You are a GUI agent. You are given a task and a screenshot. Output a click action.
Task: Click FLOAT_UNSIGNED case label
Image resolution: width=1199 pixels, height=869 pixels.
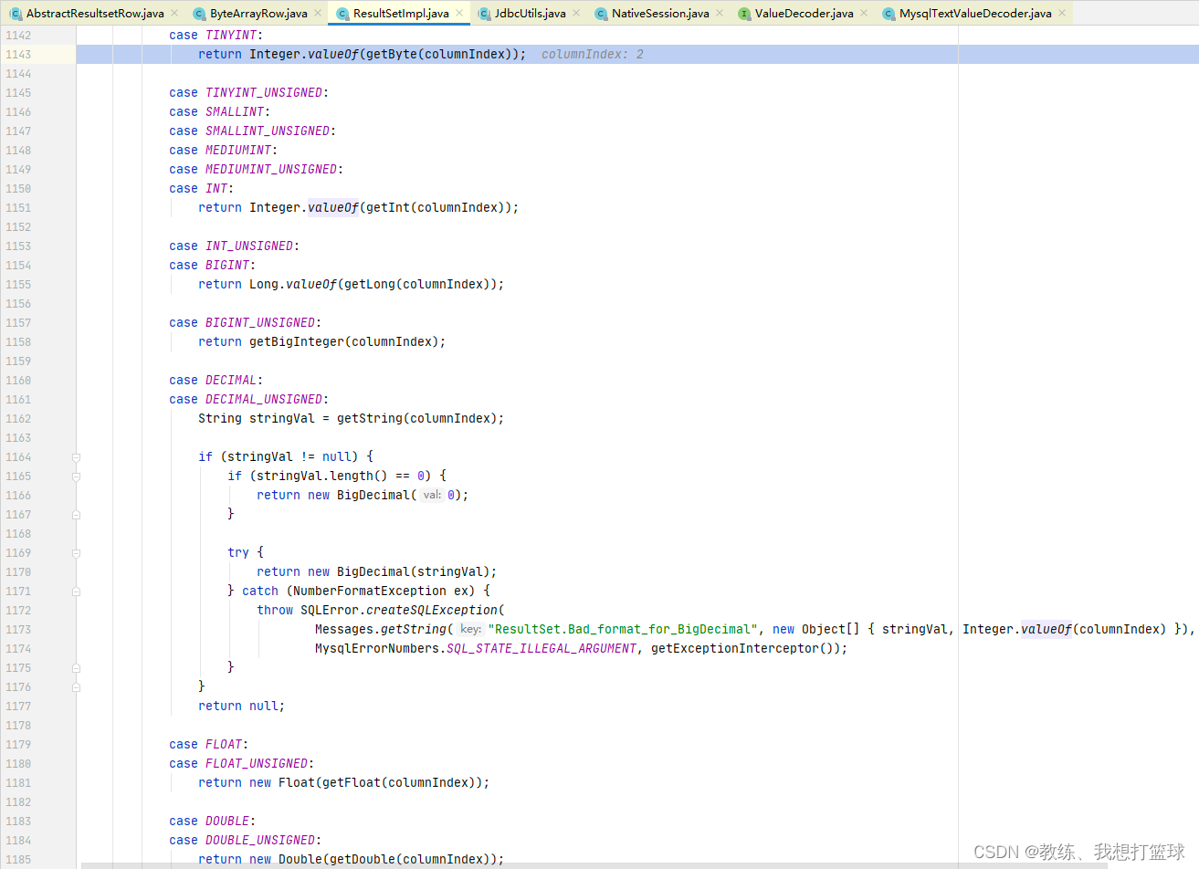tap(257, 764)
